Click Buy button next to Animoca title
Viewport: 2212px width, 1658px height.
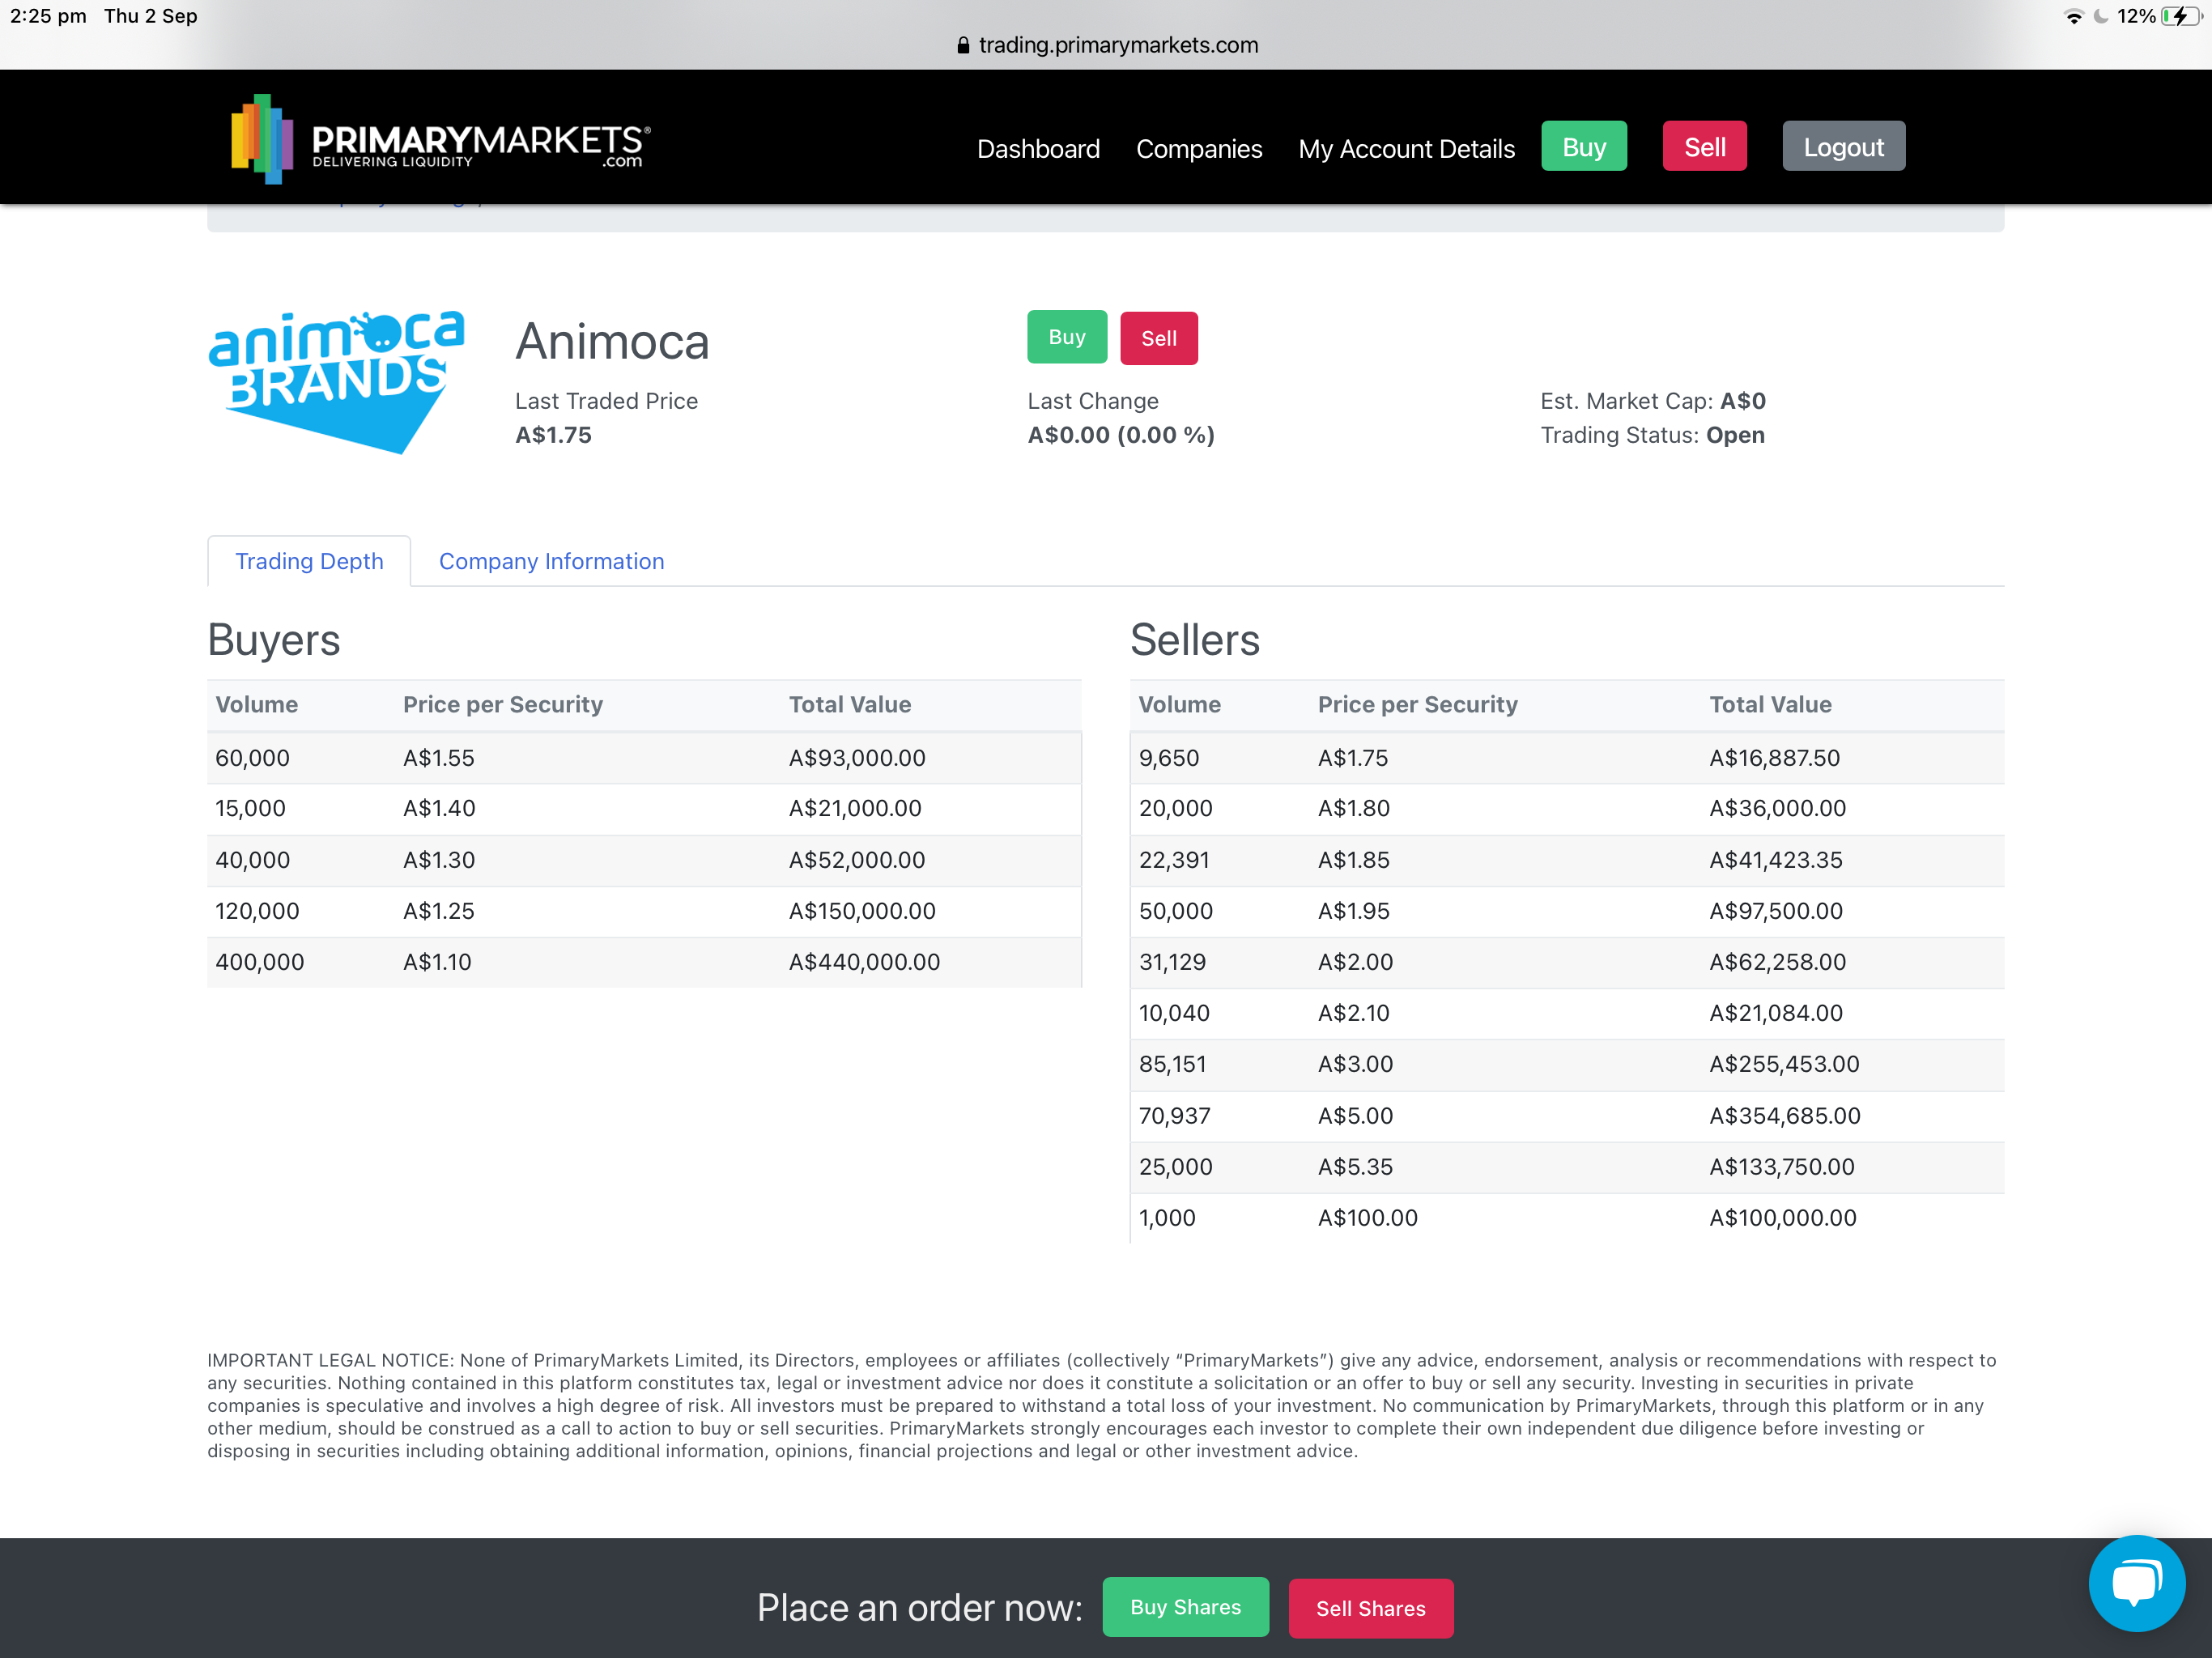point(1067,337)
